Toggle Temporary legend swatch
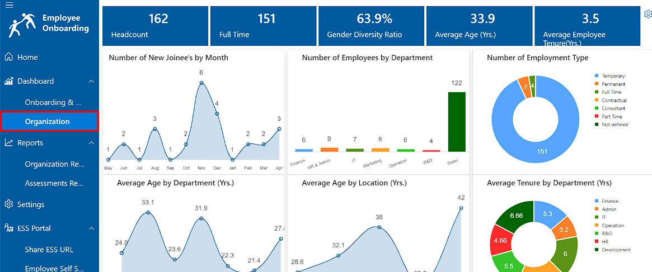Screen dimensions: 652x272 597,76
